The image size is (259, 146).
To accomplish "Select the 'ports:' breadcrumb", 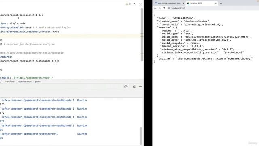I will click(38, 82).
